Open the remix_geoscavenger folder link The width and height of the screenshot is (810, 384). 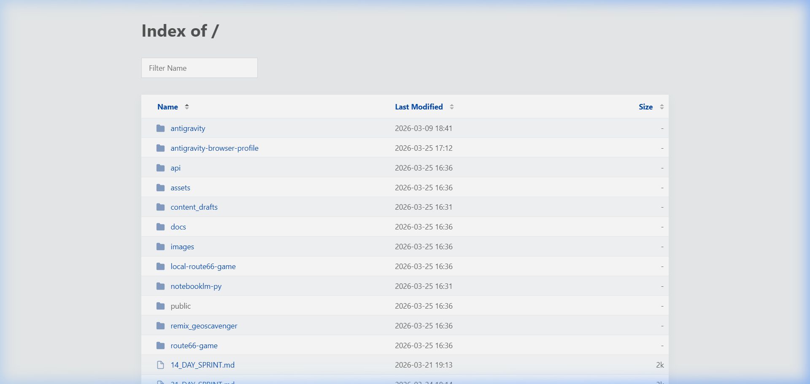[x=204, y=326]
